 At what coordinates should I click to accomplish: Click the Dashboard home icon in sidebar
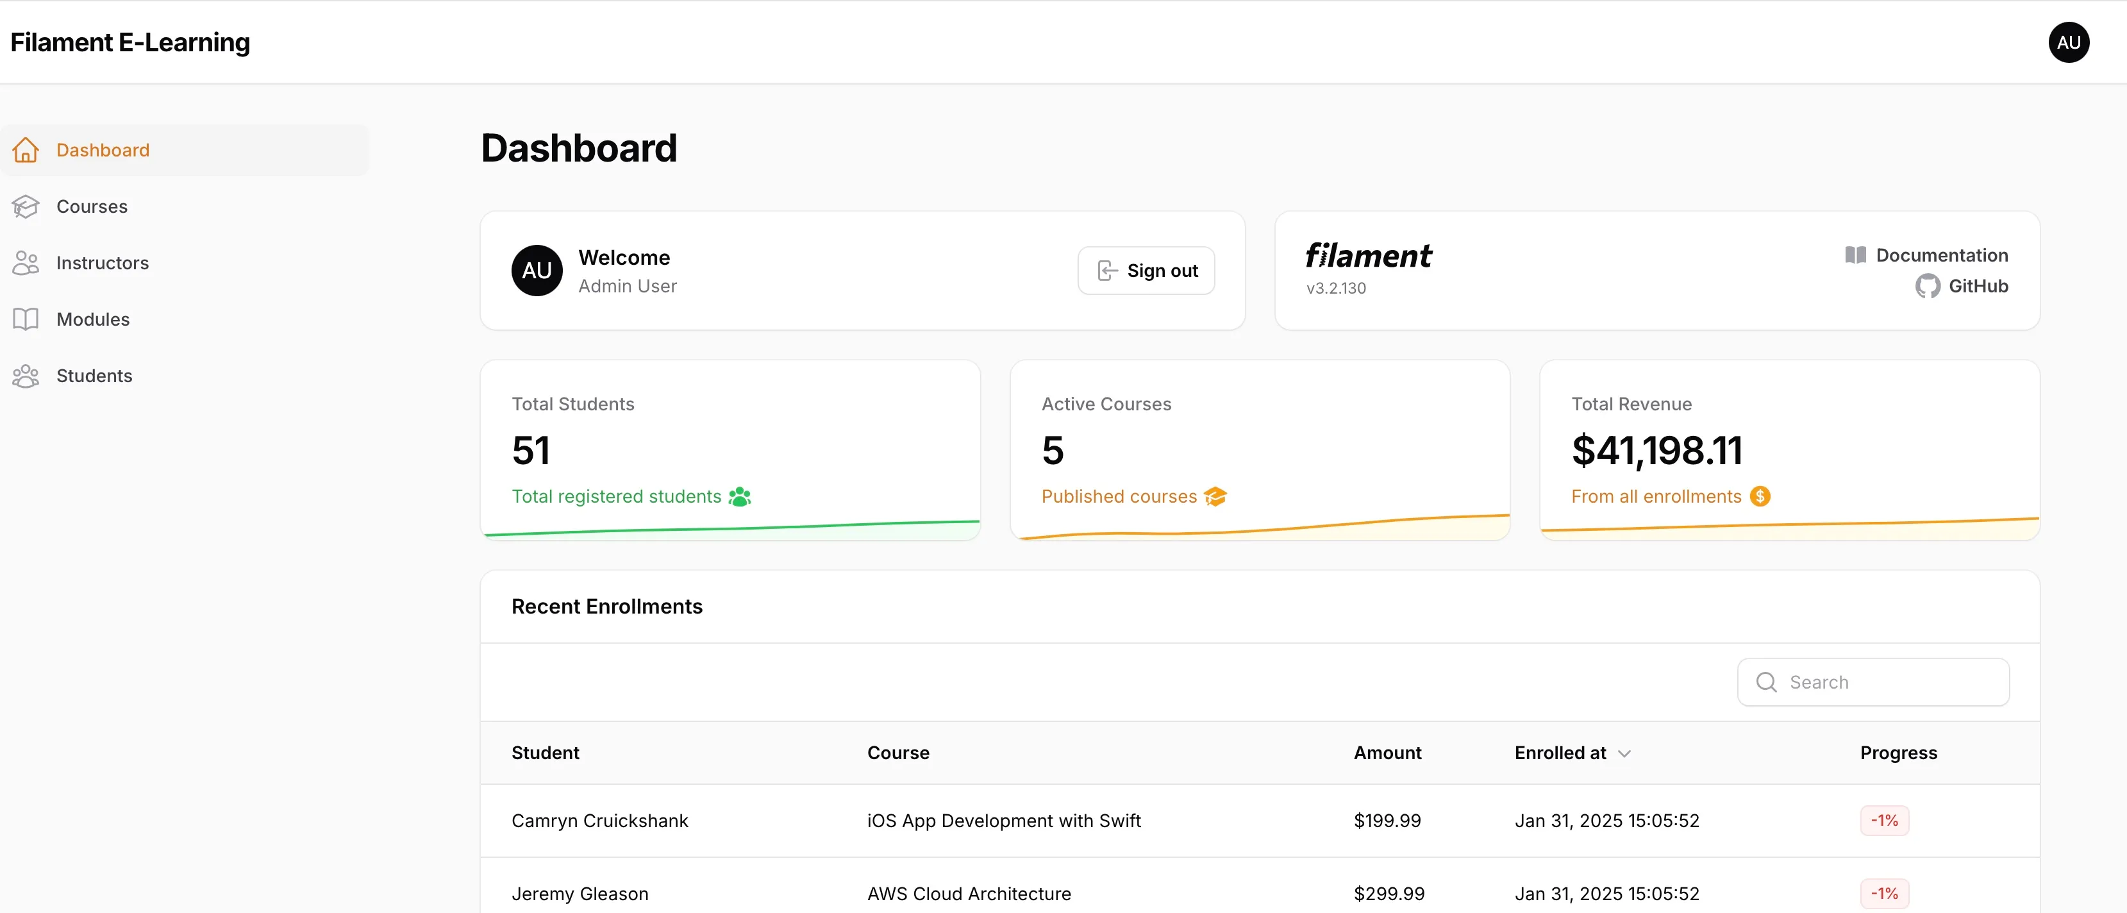tap(27, 149)
